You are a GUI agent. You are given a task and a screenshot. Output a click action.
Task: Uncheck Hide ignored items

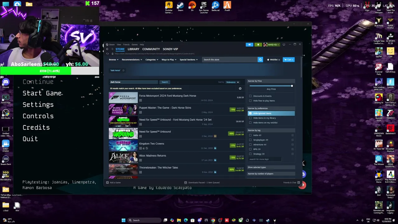[x=250, y=113]
